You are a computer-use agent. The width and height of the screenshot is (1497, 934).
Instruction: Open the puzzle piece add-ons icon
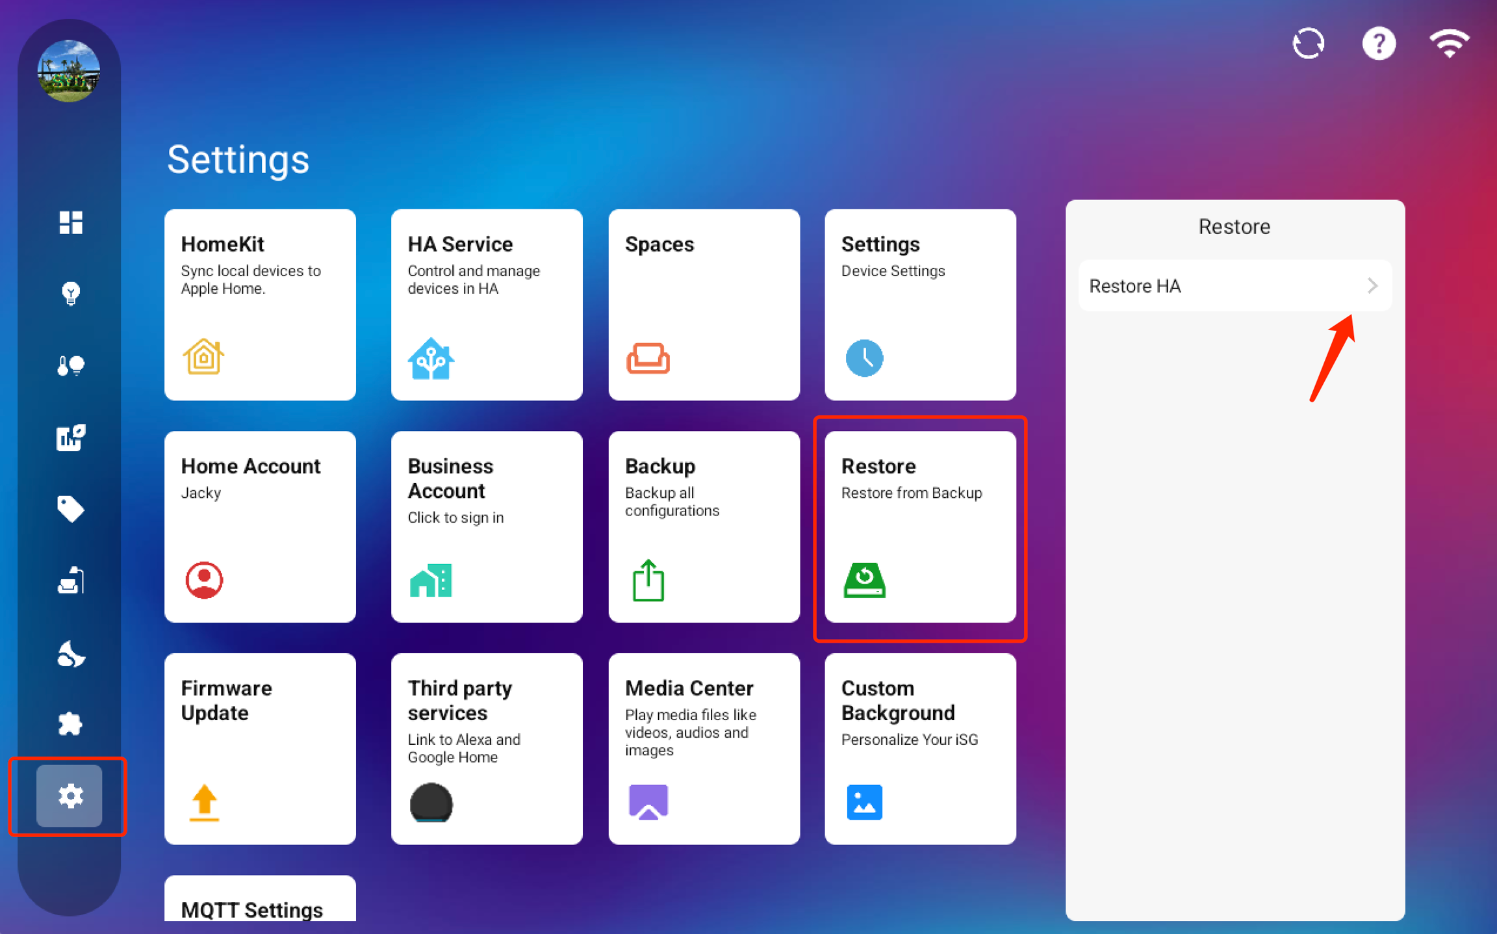70,723
